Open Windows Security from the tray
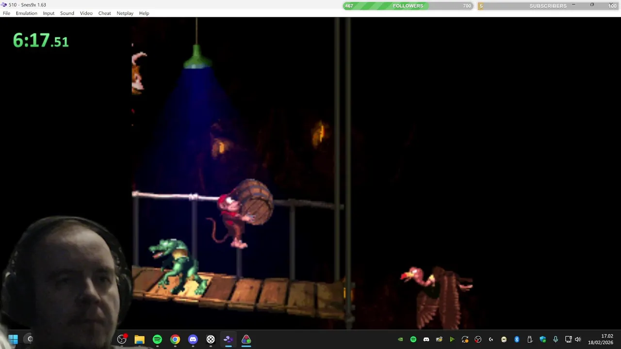The height and width of the screenshot is (349, 621). tap(543, 339)
